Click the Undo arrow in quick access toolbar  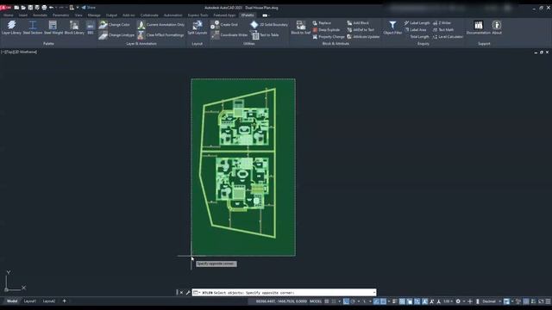pos(51,8)
